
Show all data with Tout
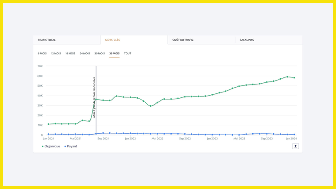click(127, 54)
